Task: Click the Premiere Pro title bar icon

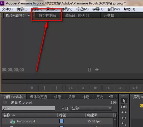Action: point(2,3)
